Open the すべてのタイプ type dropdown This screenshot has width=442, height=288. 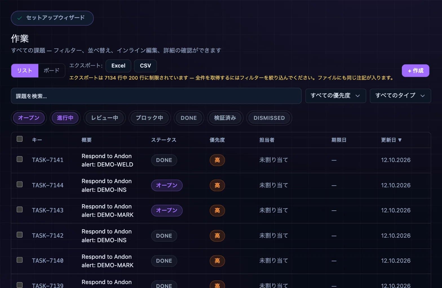(x=400, y=96)
